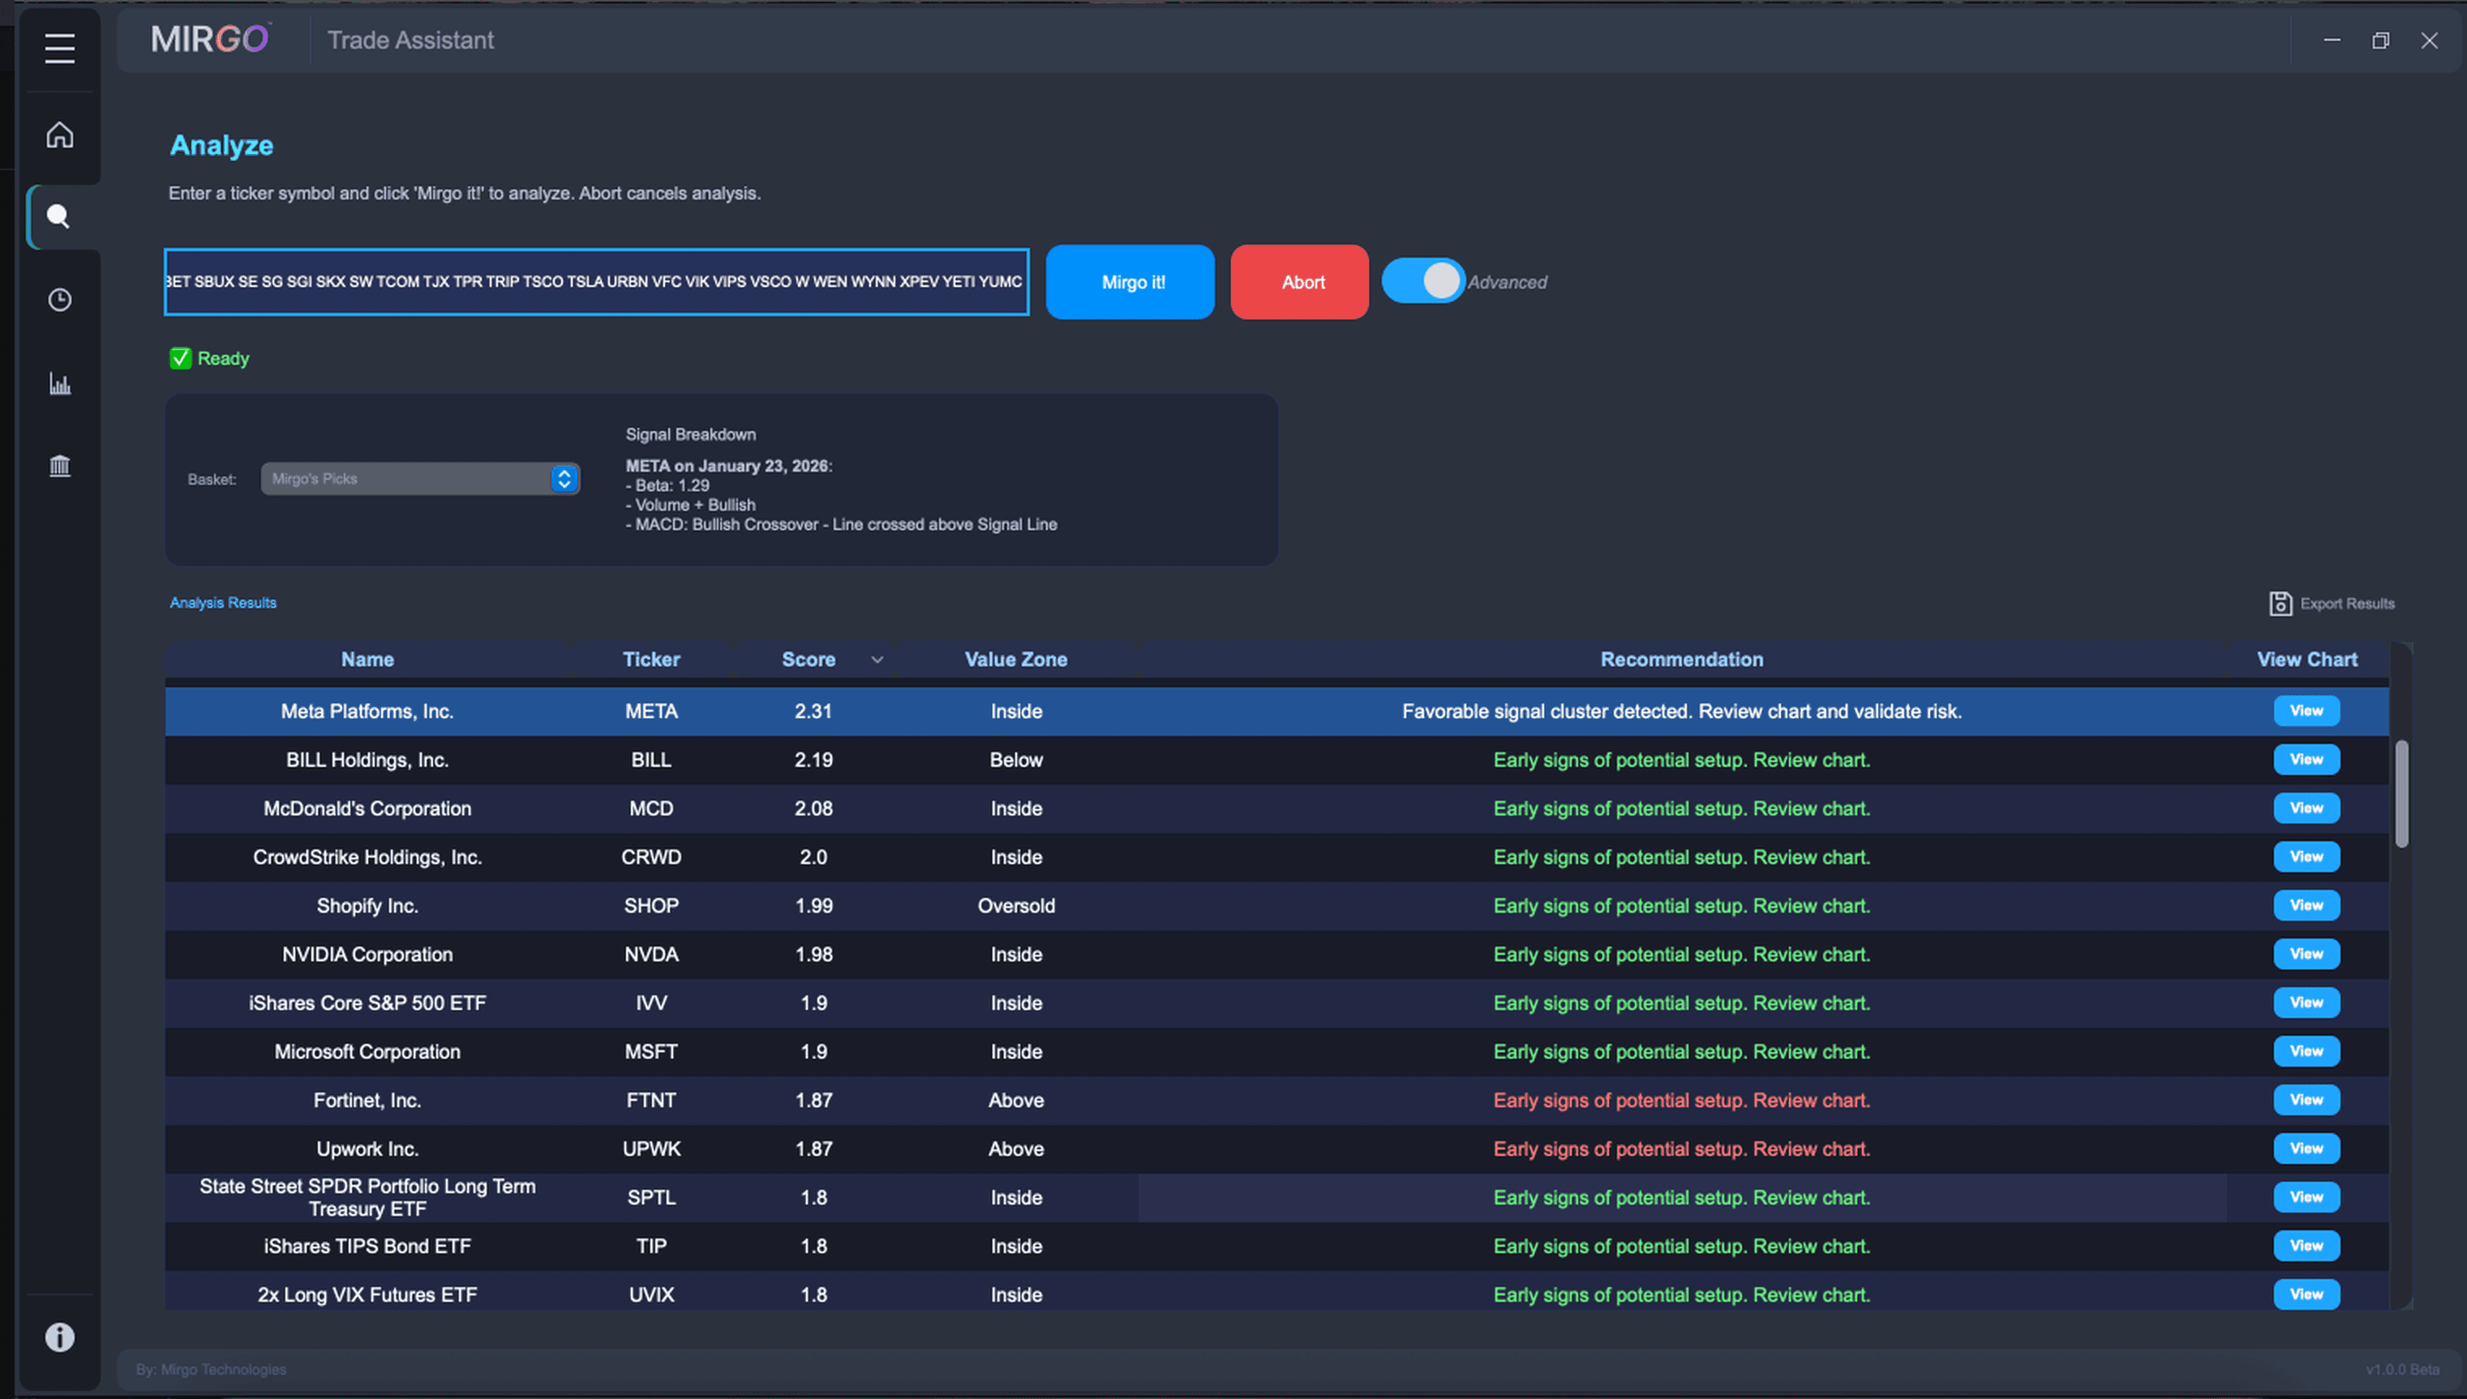Open the info icon at sidebar bottom
The width and height of the screenshot is (2467, 1399).
click(59, 1337)
